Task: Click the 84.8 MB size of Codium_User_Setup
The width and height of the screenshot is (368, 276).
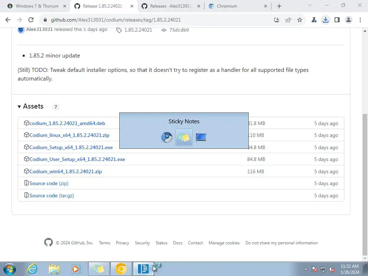Action: tap(256, 159)
